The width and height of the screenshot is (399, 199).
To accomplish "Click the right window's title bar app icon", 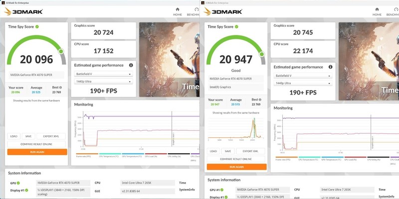I will 202,3.
